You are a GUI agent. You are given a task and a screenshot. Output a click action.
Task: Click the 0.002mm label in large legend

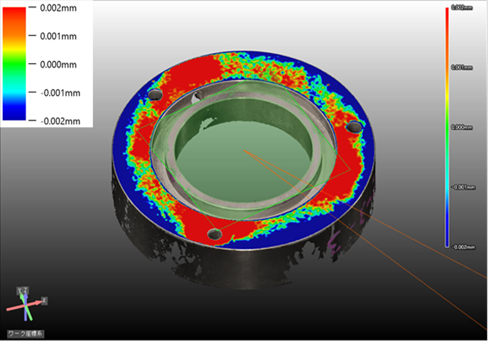[58, 8]
